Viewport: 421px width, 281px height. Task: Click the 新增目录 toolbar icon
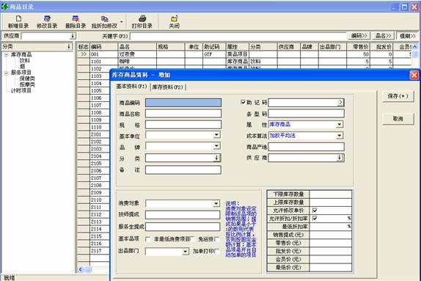[18, 18]
